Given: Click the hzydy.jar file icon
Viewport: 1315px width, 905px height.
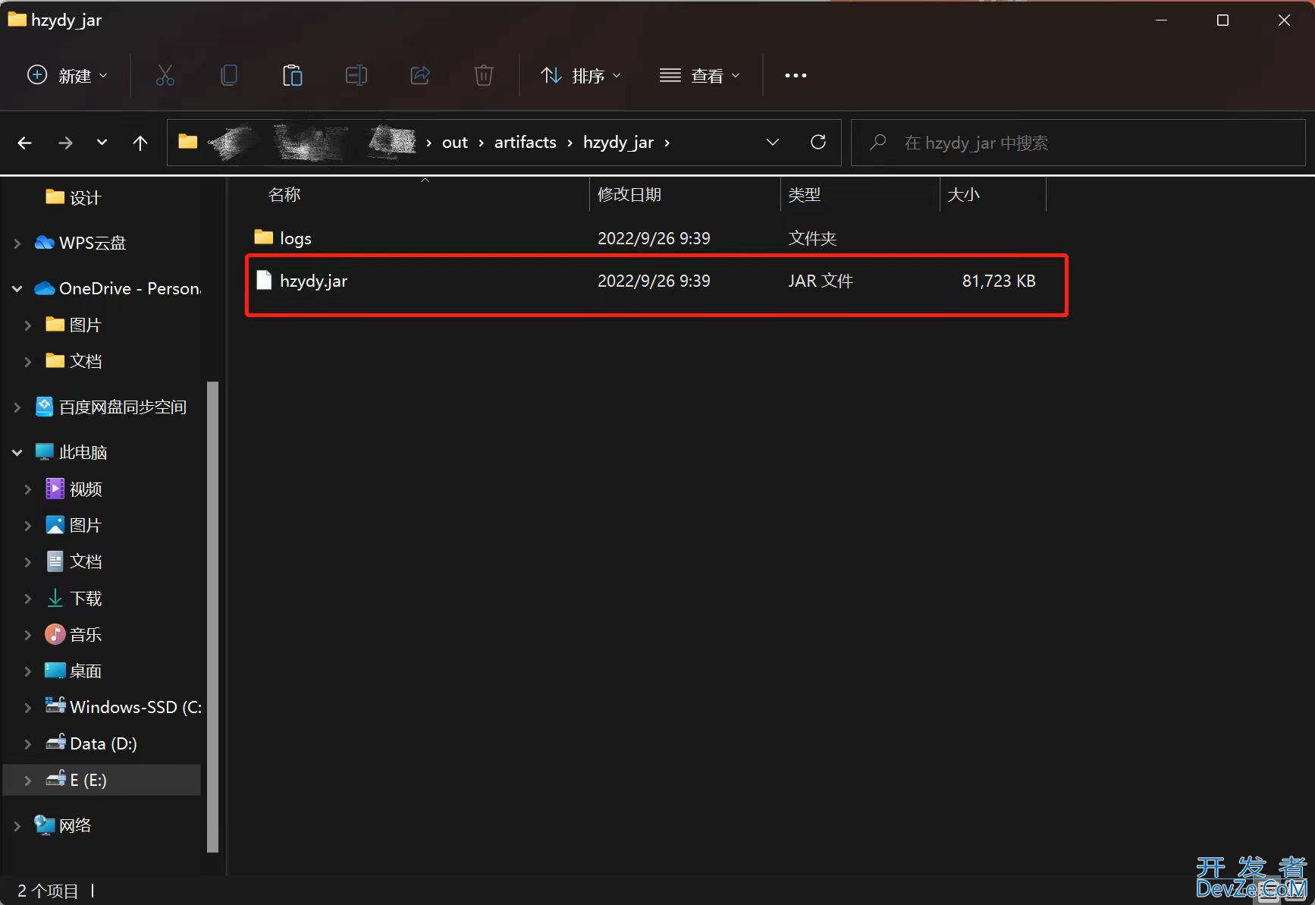Looking at the screenshot, I should 264,281.
